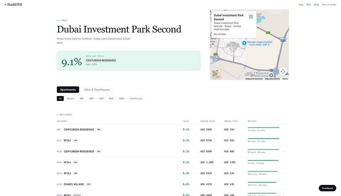Click RITAJ in rank #156 row
The width and height of the screenshot is (341, 196).
pyautogui.click(x=67, y=162)
